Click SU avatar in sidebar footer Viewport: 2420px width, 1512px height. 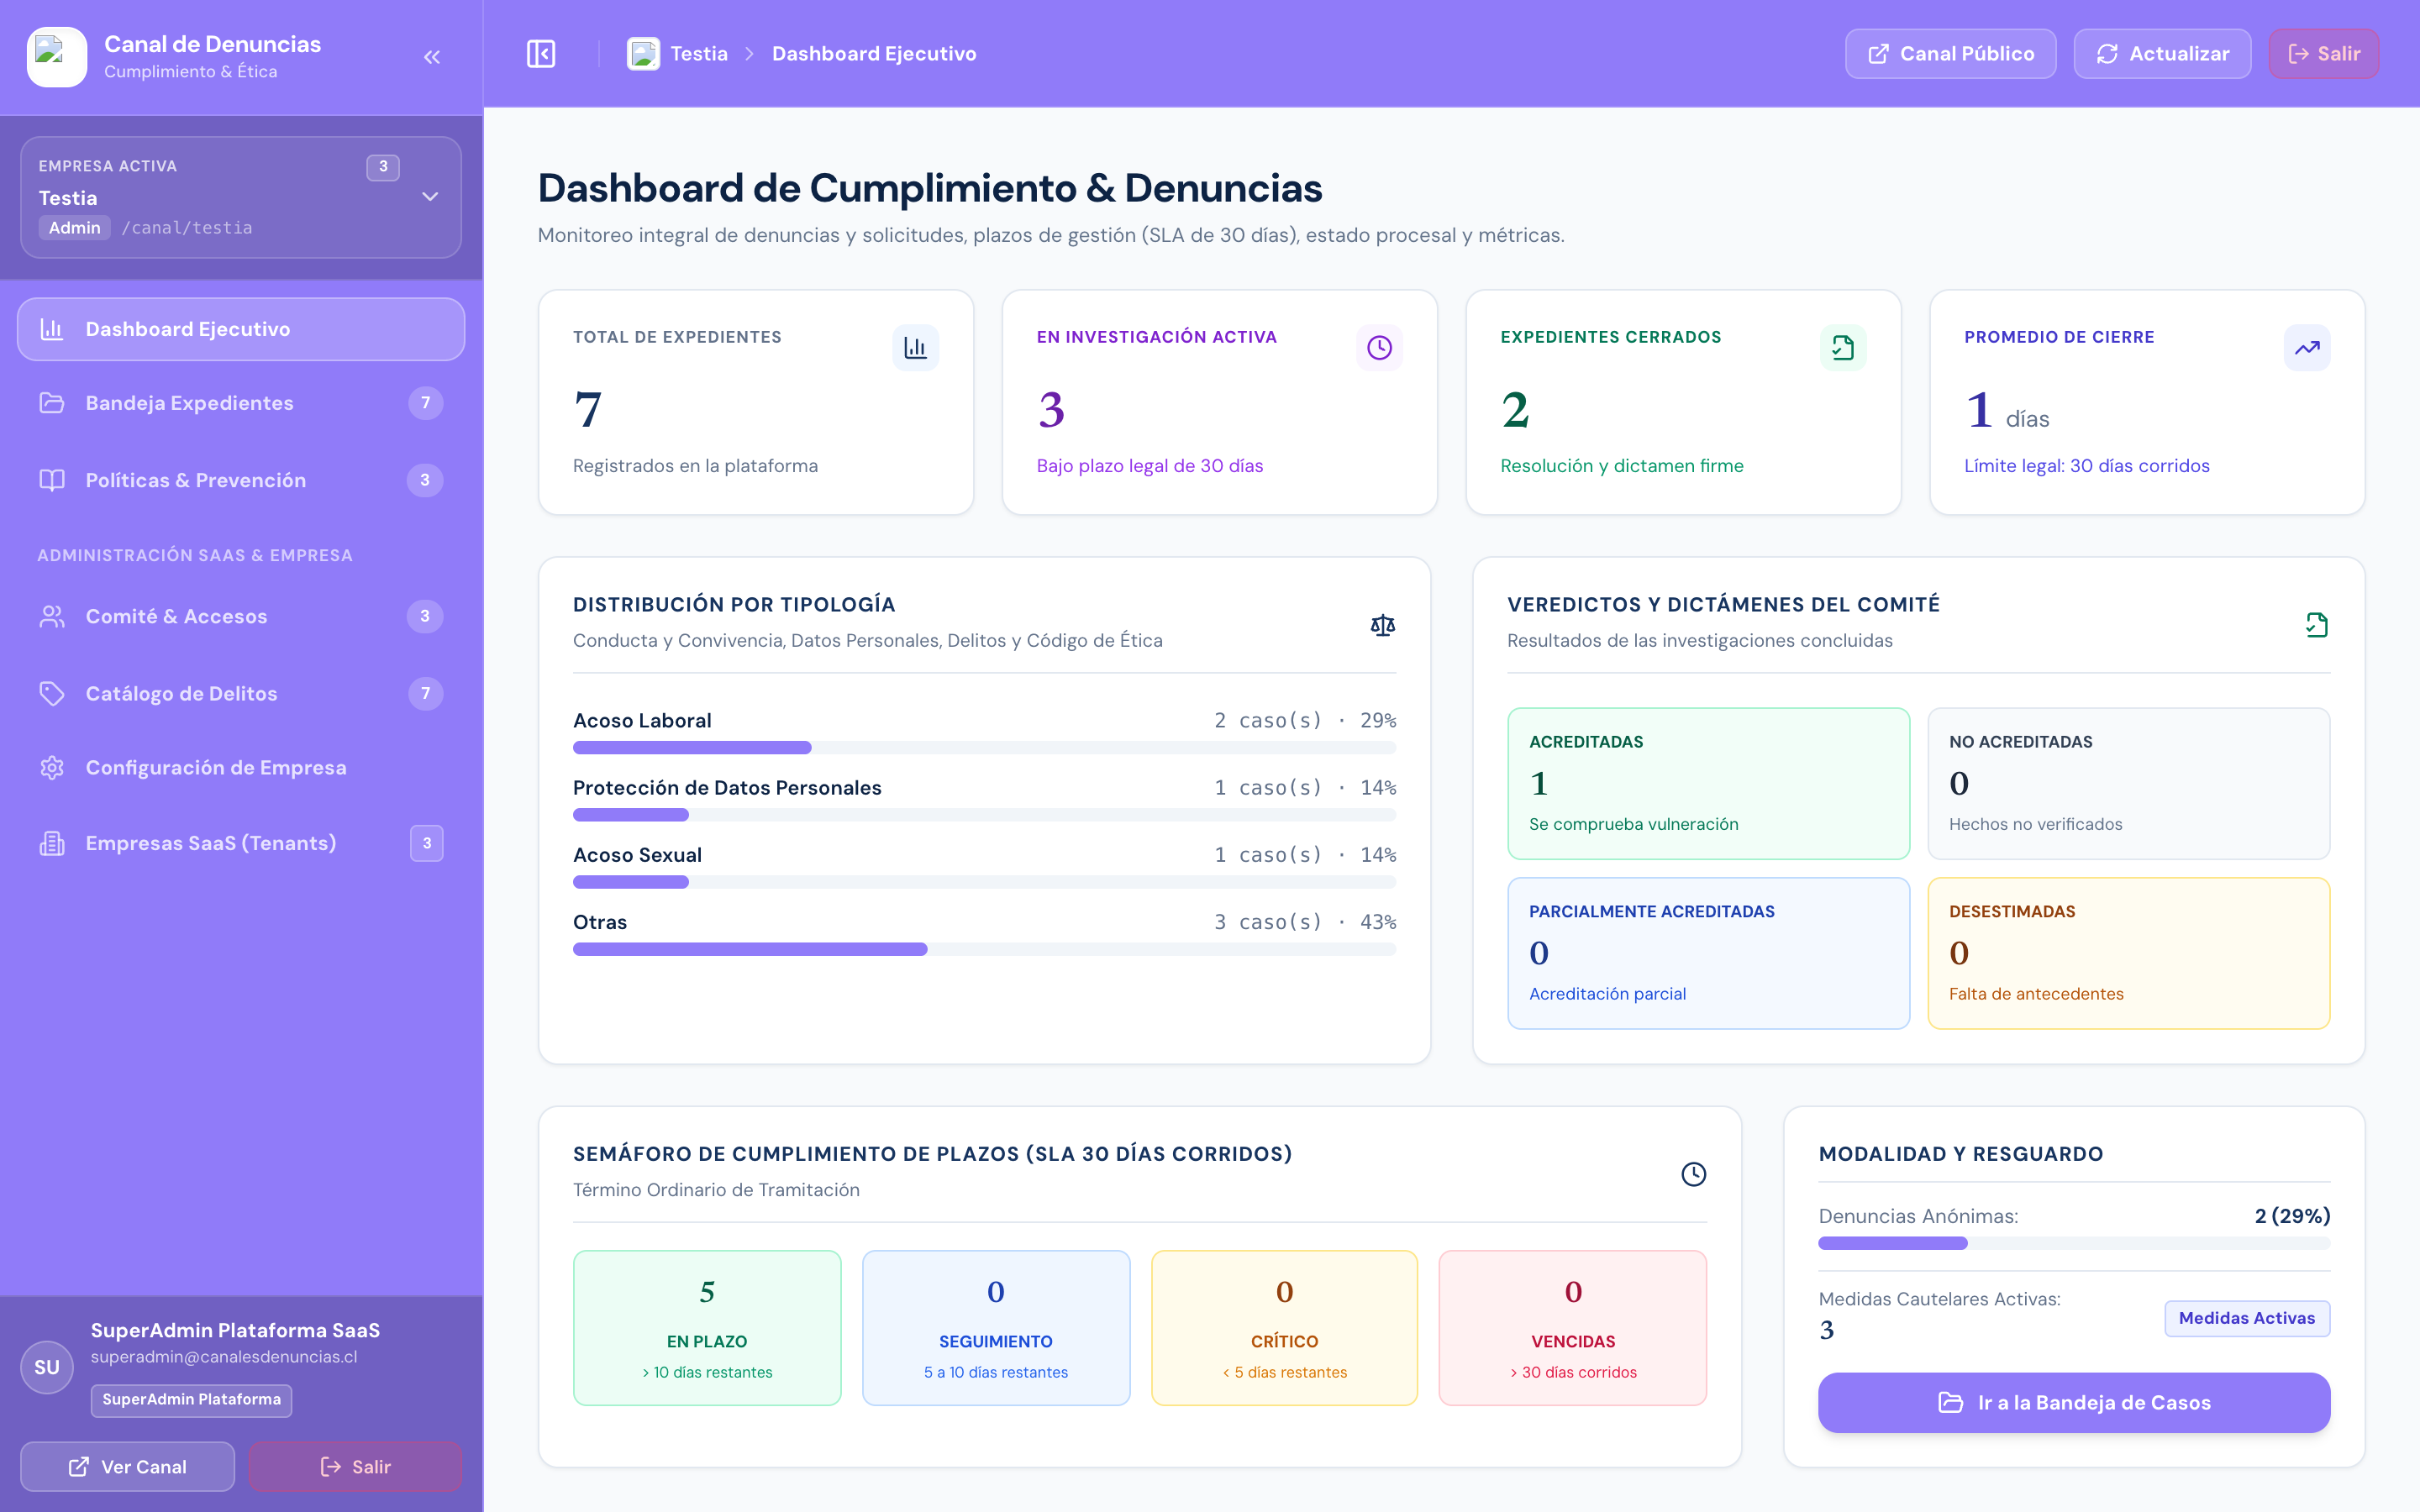[x=47, y=1367]
